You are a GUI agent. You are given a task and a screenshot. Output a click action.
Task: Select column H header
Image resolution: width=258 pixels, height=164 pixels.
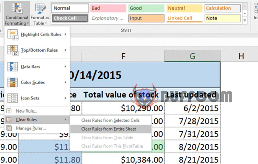241,56
